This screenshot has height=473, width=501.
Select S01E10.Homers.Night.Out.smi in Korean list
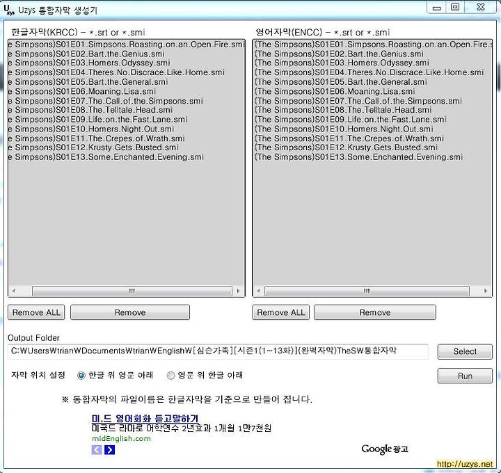[127, 129]
